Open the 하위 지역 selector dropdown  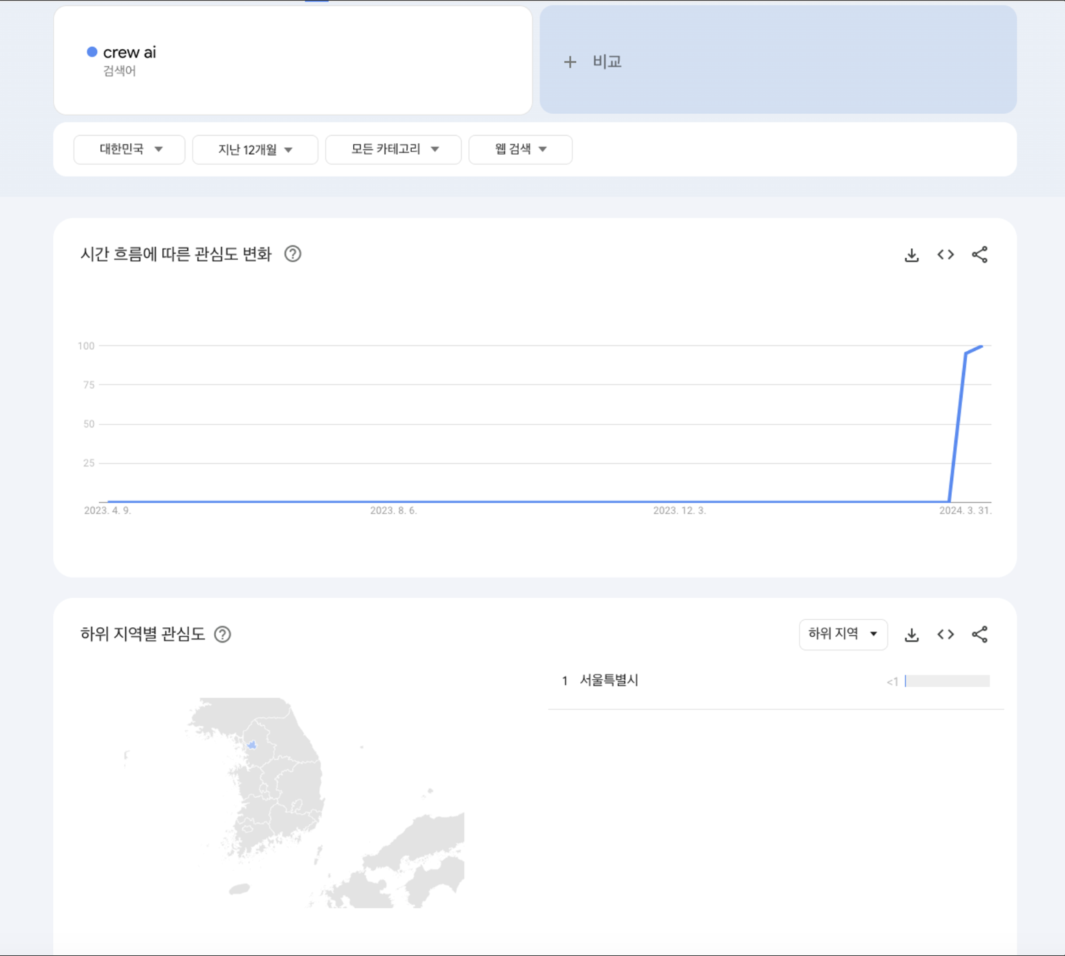843,634
